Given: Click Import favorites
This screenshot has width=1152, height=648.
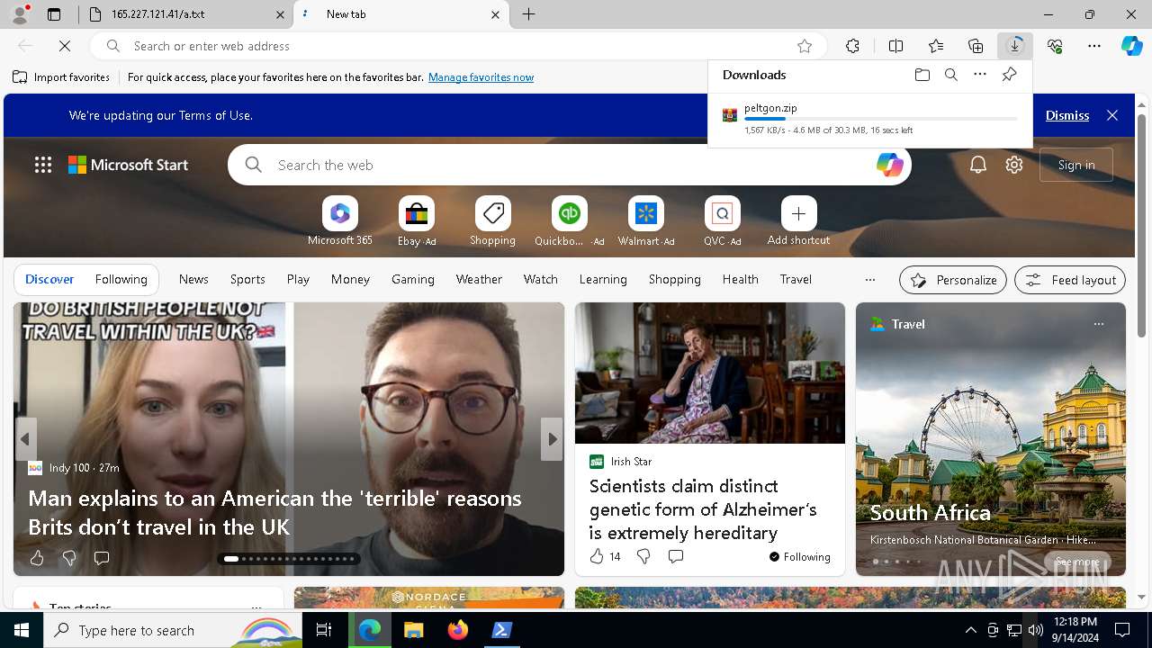Looking at the screenshot, I should pyautogui.click(x=61, y=77).
